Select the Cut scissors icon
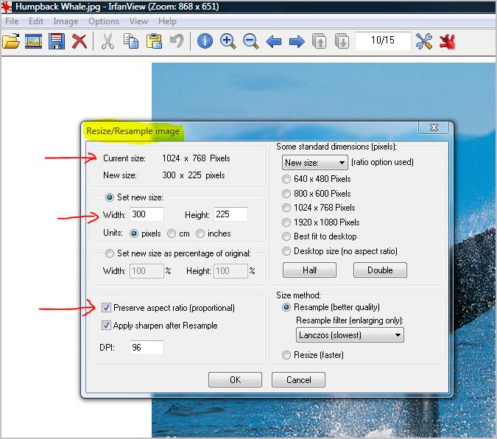 coord(107,41)
